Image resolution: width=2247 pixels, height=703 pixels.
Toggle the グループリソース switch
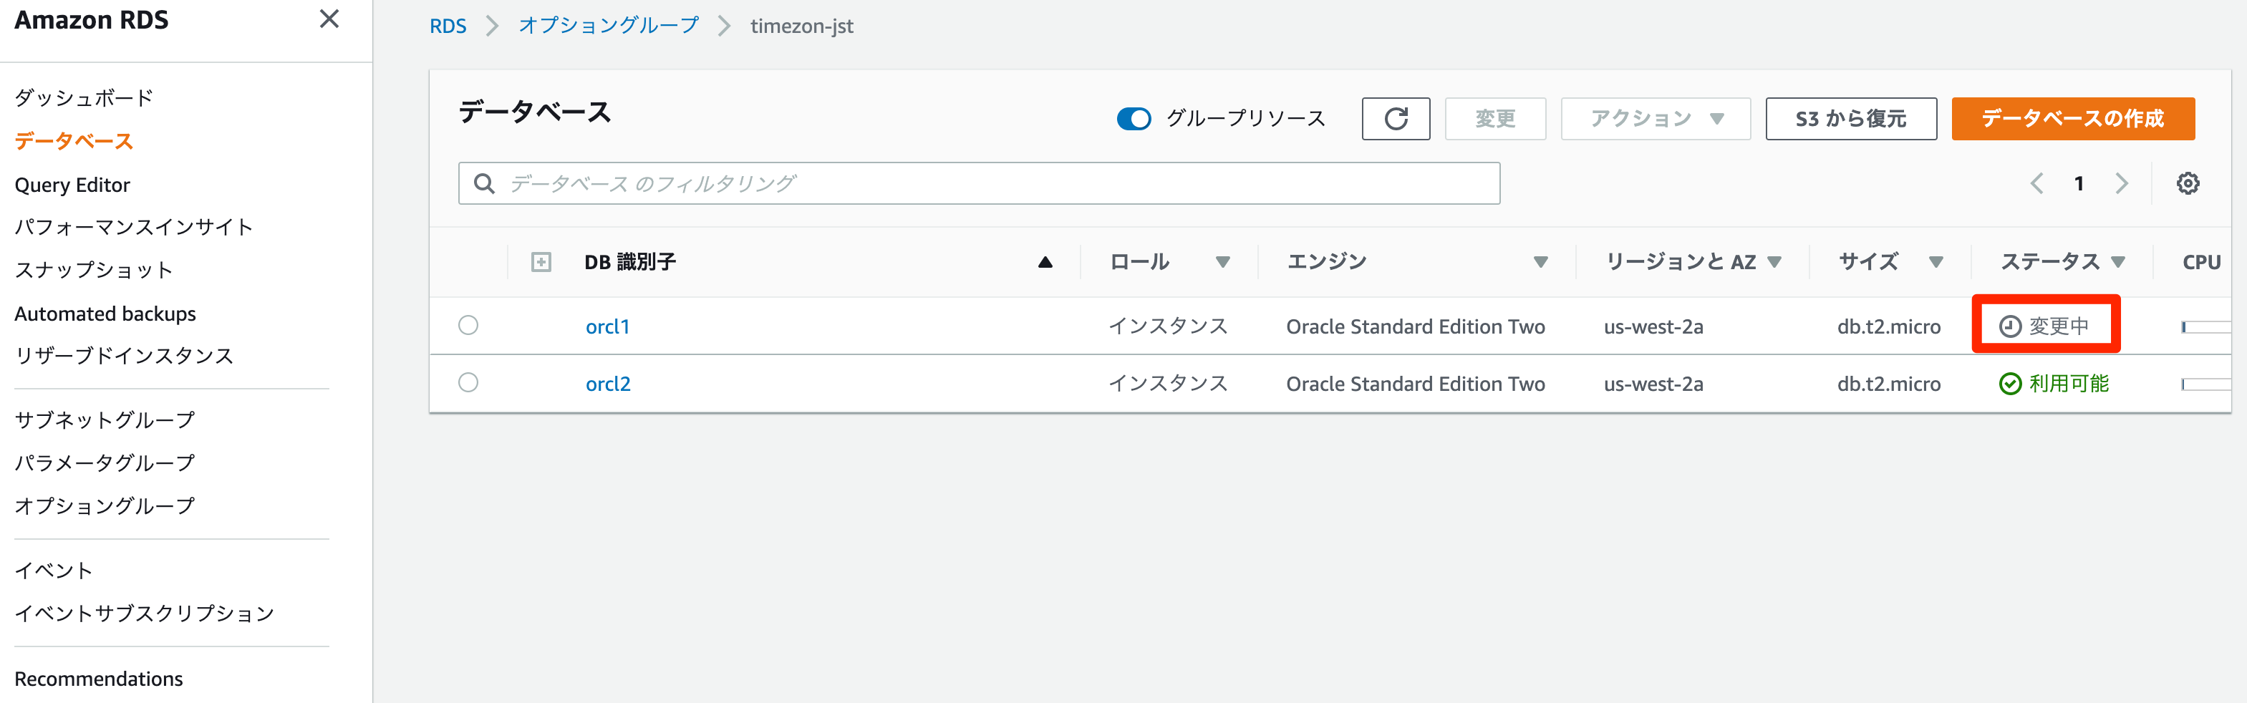coord(1133,119)
